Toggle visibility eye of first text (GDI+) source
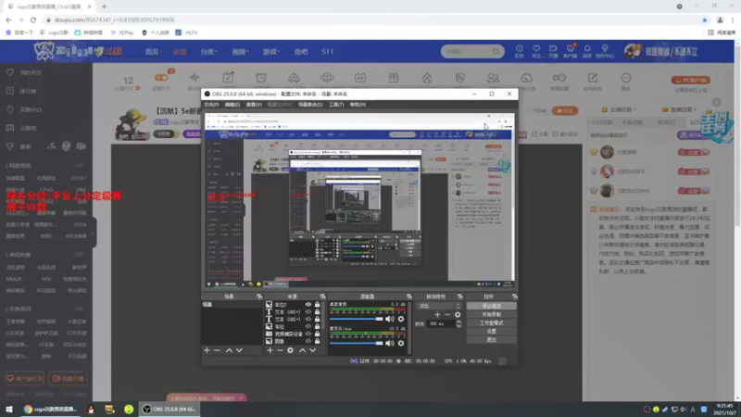This screenshot has width=741, height=417. point(308,312)
